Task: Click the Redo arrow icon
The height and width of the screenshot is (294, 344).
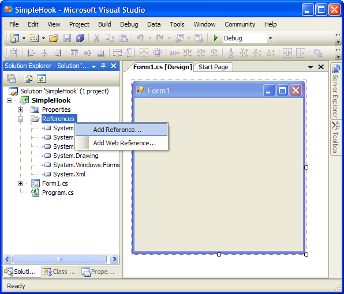Action: pyautogui.click(x=159, y=38)
